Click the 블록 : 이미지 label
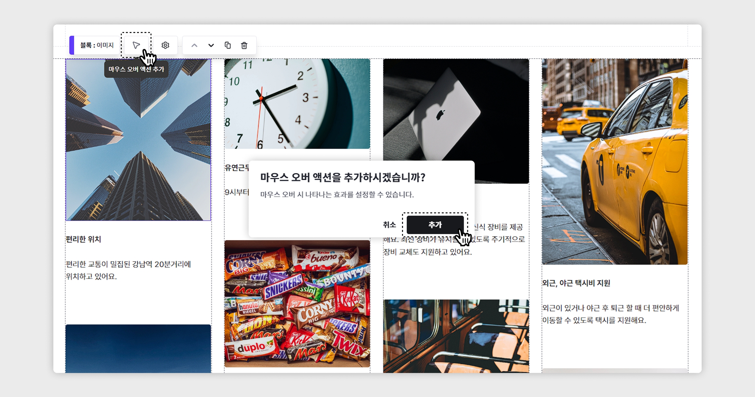This screenshot has width=755, height=397. pos(97,45)
